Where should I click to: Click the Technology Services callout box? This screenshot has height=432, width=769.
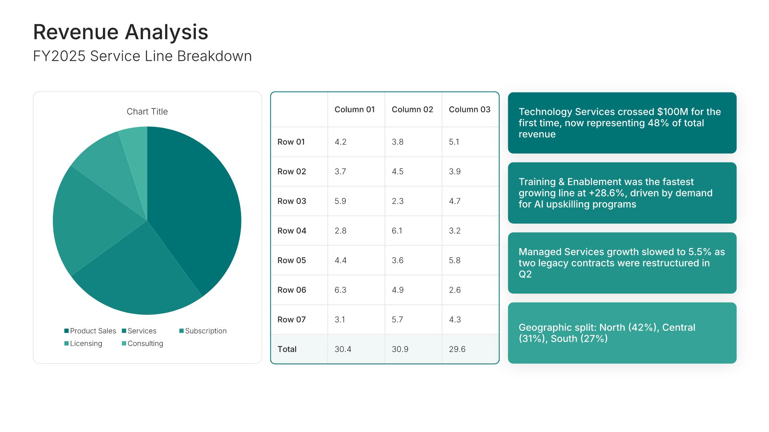622,123
